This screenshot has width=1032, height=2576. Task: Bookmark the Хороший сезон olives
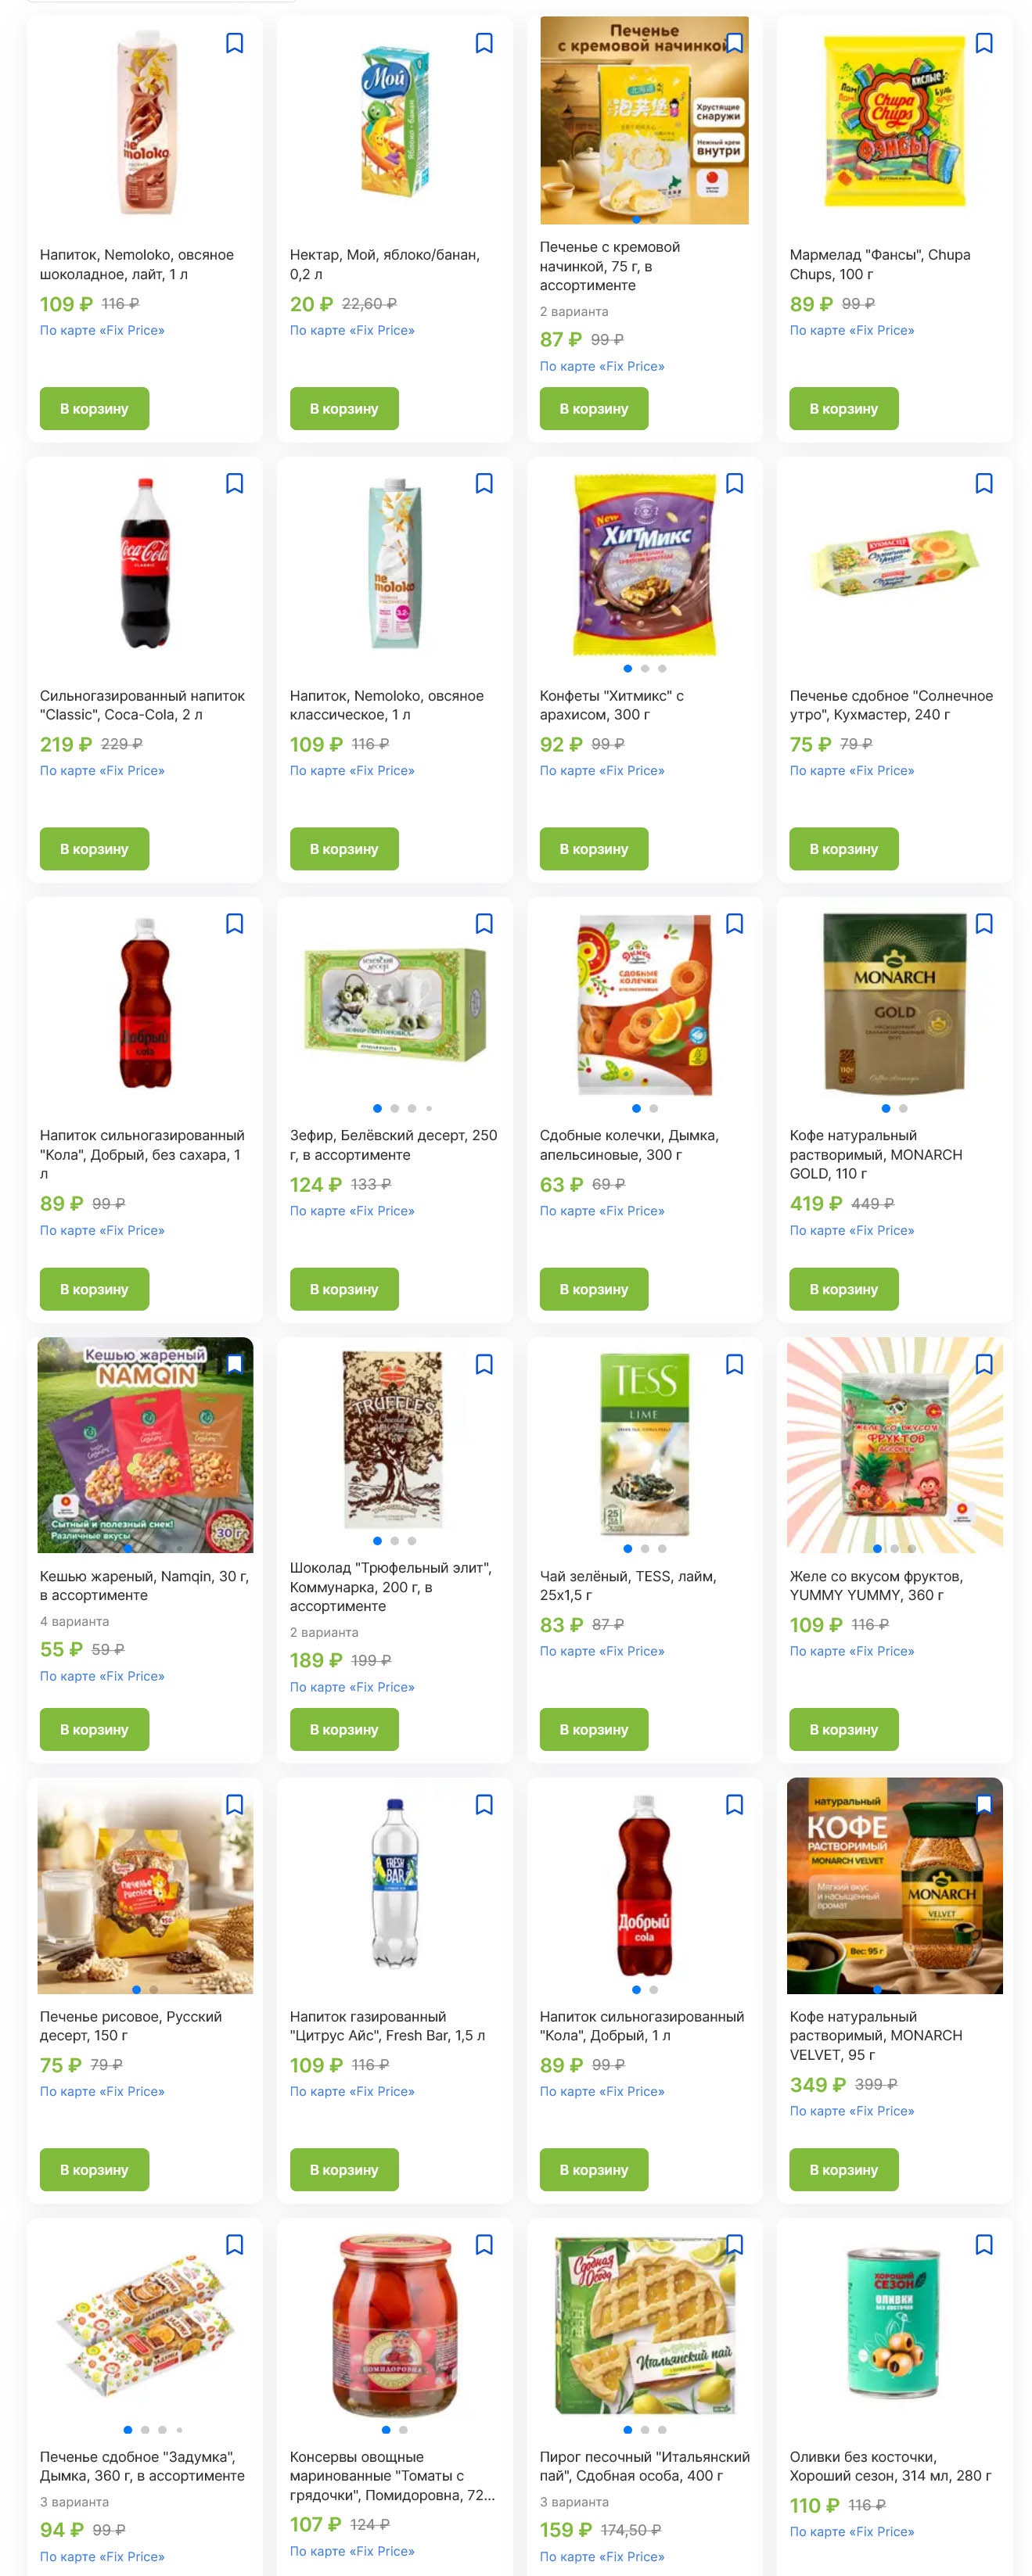click(984, 2245)
